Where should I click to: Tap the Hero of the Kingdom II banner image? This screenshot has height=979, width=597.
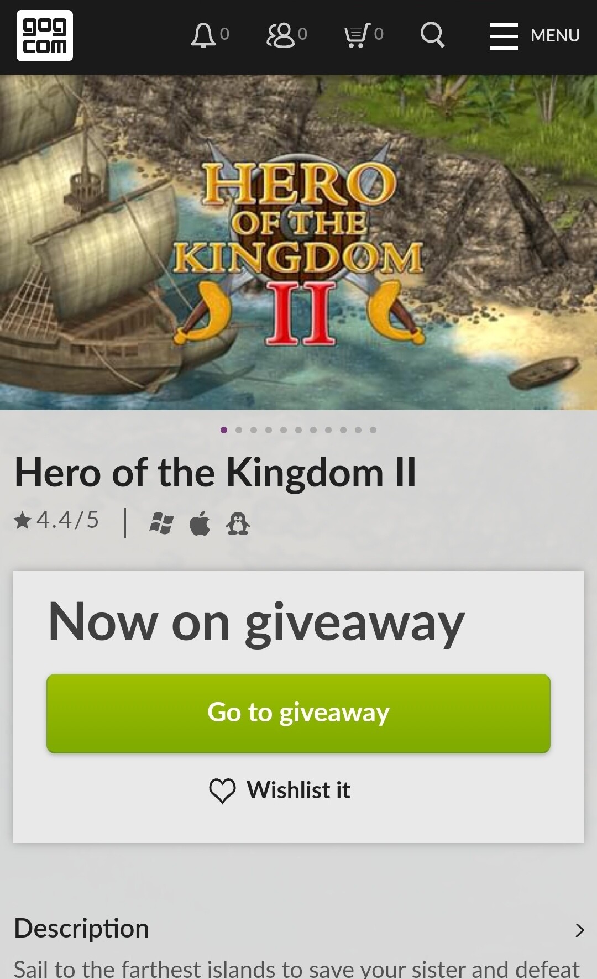(x=298, y=242)
